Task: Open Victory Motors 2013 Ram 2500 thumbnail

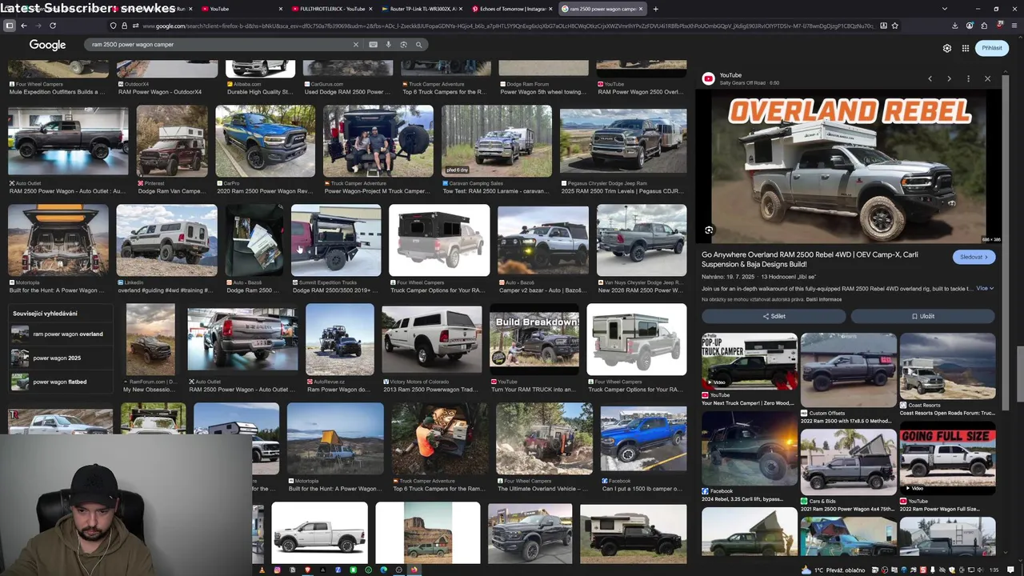Action: (432, 340)
